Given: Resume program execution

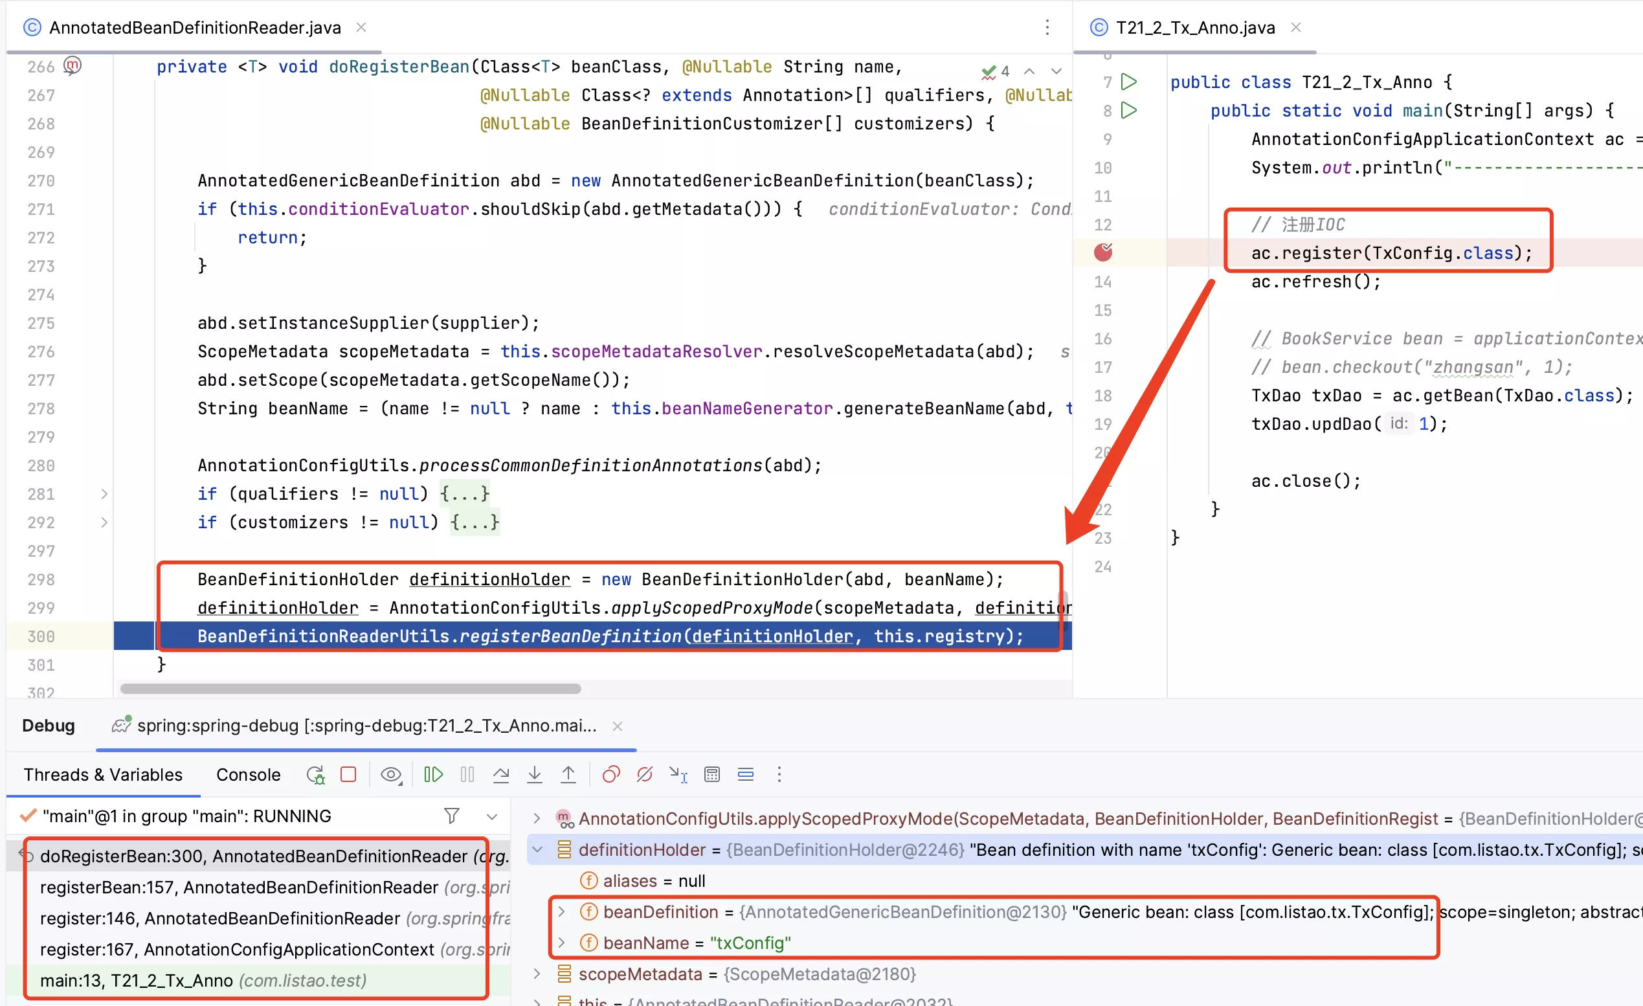Looking at the screenshot, I should tap(434, 774).
